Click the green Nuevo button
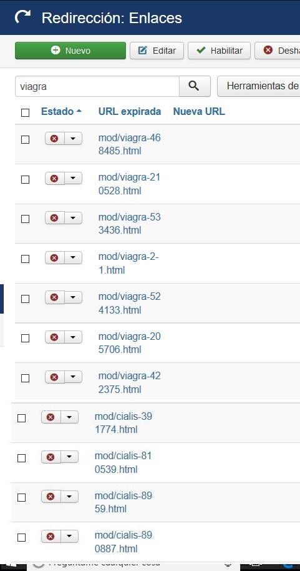 (70, 51)
